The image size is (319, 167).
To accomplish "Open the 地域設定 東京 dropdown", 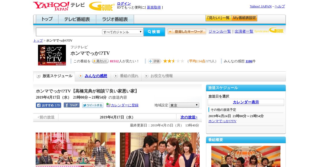I will [x=184, y=105].
